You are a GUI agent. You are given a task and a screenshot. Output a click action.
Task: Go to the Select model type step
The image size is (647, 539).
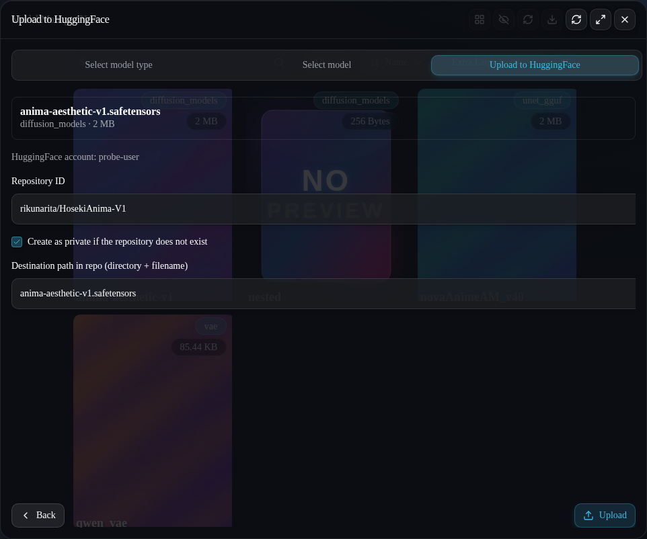click(x=118, y=65)
